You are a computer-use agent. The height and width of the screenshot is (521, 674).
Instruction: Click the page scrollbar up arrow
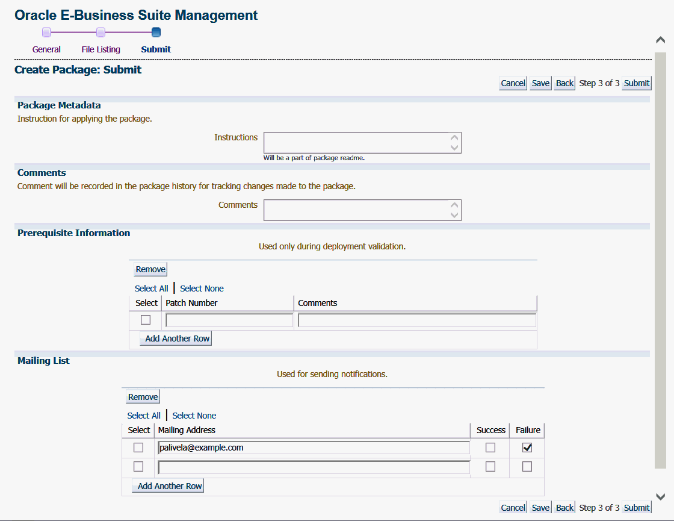tap(661, 40)
